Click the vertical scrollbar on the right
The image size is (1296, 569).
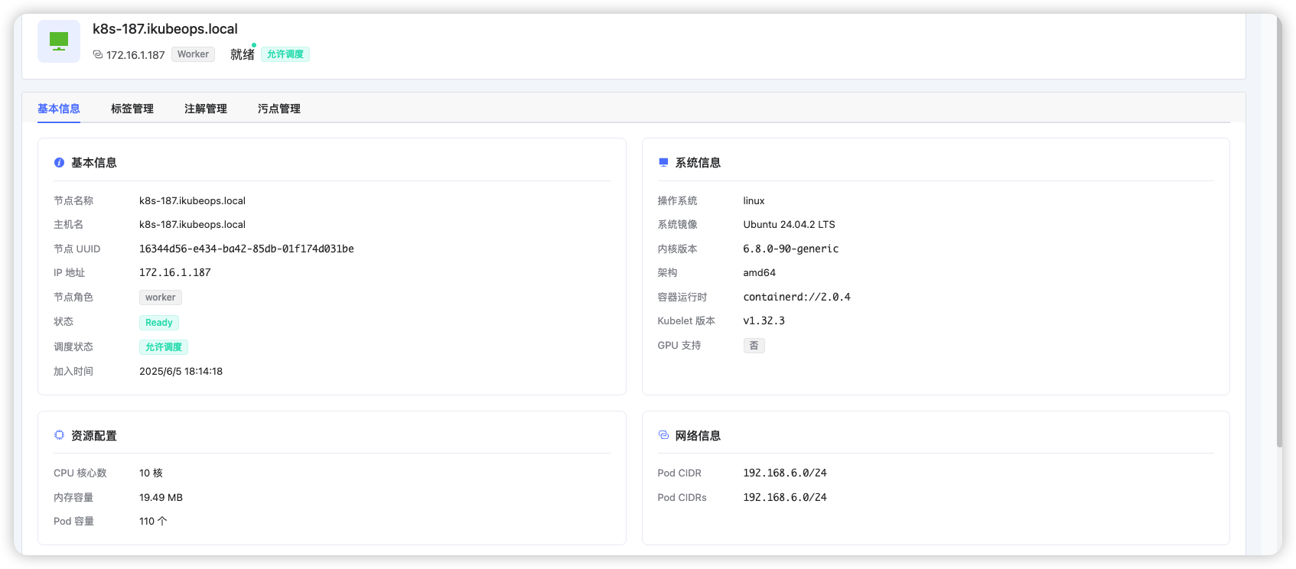(x=1278, y=229)
